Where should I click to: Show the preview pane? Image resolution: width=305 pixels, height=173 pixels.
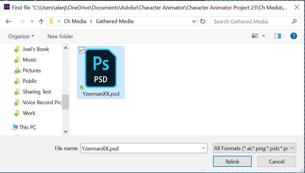[x=277, y=36]
